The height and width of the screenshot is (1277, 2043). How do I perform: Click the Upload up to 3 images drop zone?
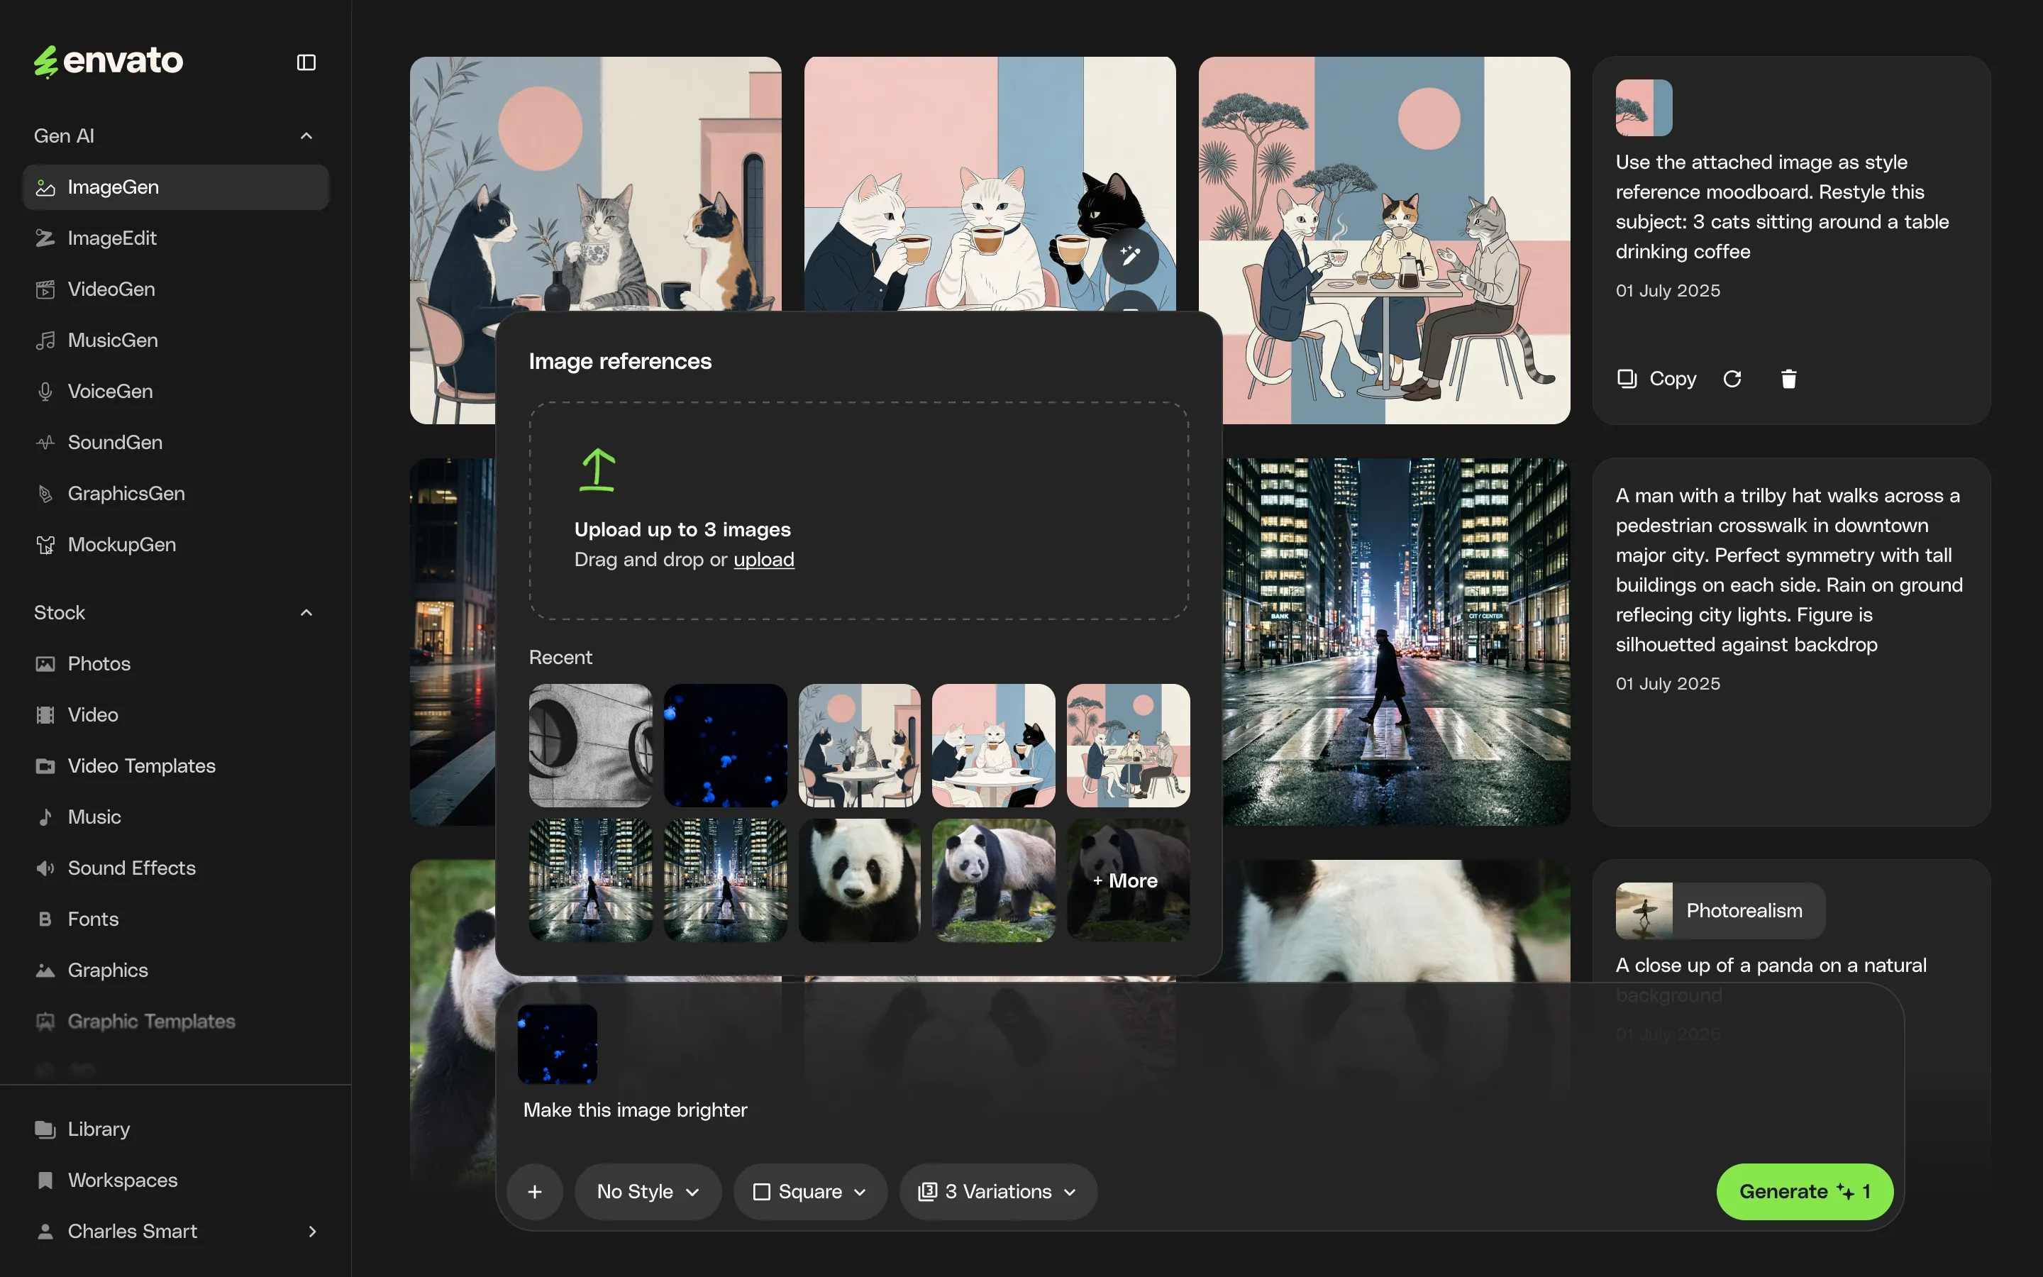858,511
